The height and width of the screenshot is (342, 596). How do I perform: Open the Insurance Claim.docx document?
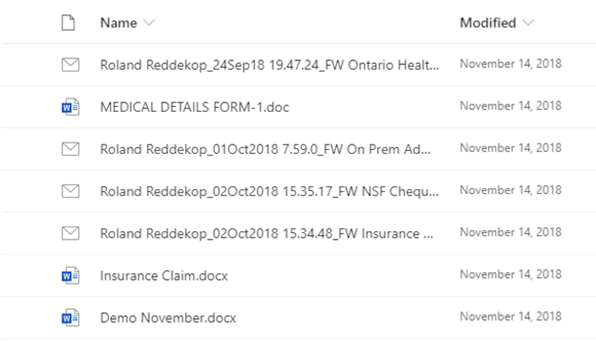point(164,275)
